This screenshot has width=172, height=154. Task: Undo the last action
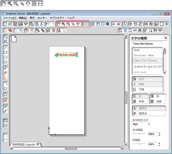pos(47,24)
